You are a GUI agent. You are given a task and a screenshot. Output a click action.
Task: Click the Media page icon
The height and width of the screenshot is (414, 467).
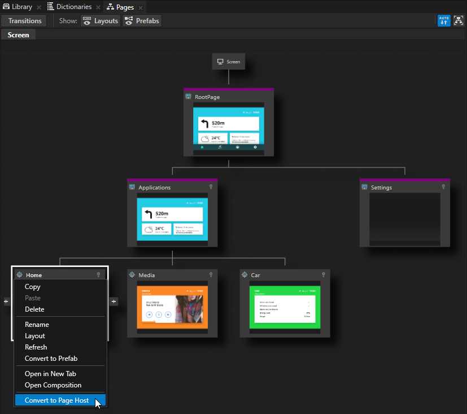pos(132,275)
